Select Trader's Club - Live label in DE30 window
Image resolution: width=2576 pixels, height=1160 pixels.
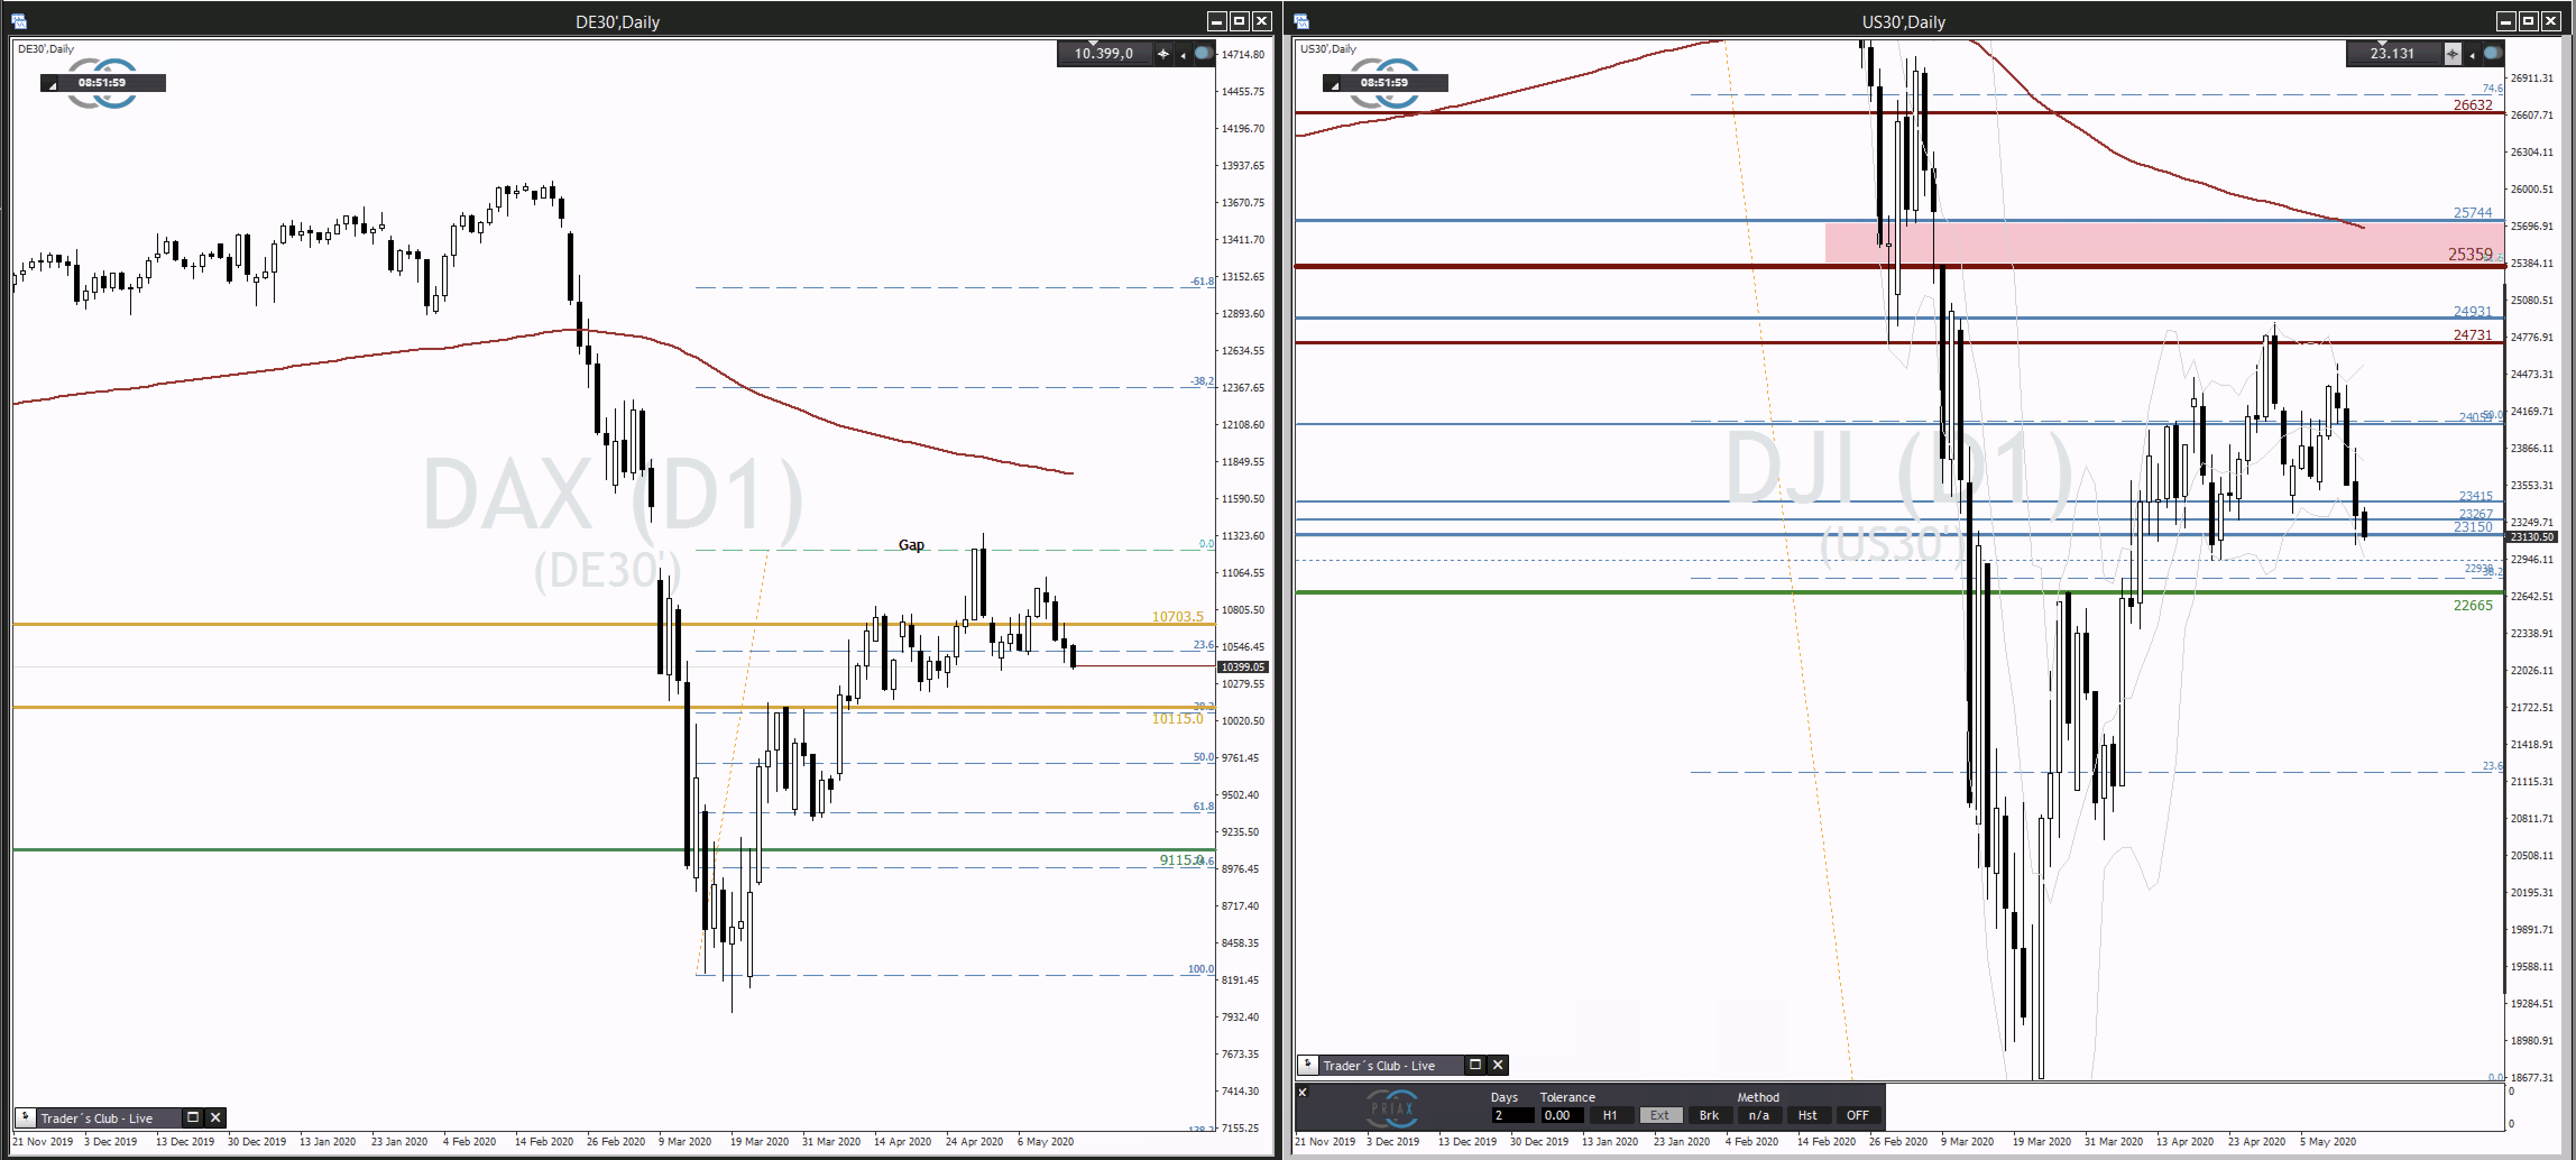click(96, 1118)
